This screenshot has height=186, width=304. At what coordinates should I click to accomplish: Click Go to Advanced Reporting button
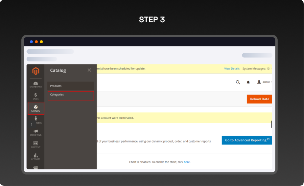247,140
